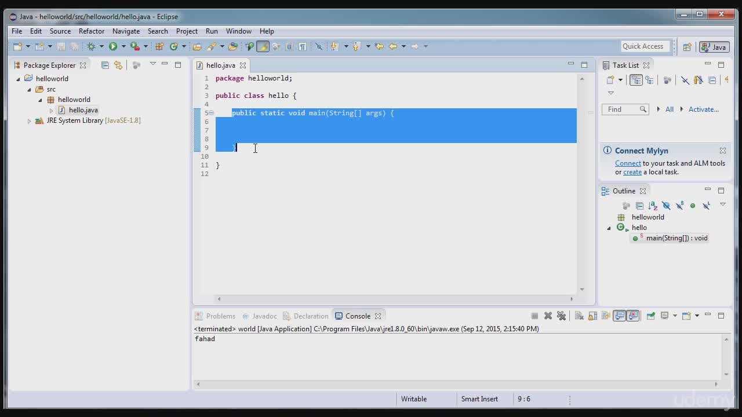Open the Window menu
Image resolution: width=742 pixels, height=417 pixels.
click(239, 31)
